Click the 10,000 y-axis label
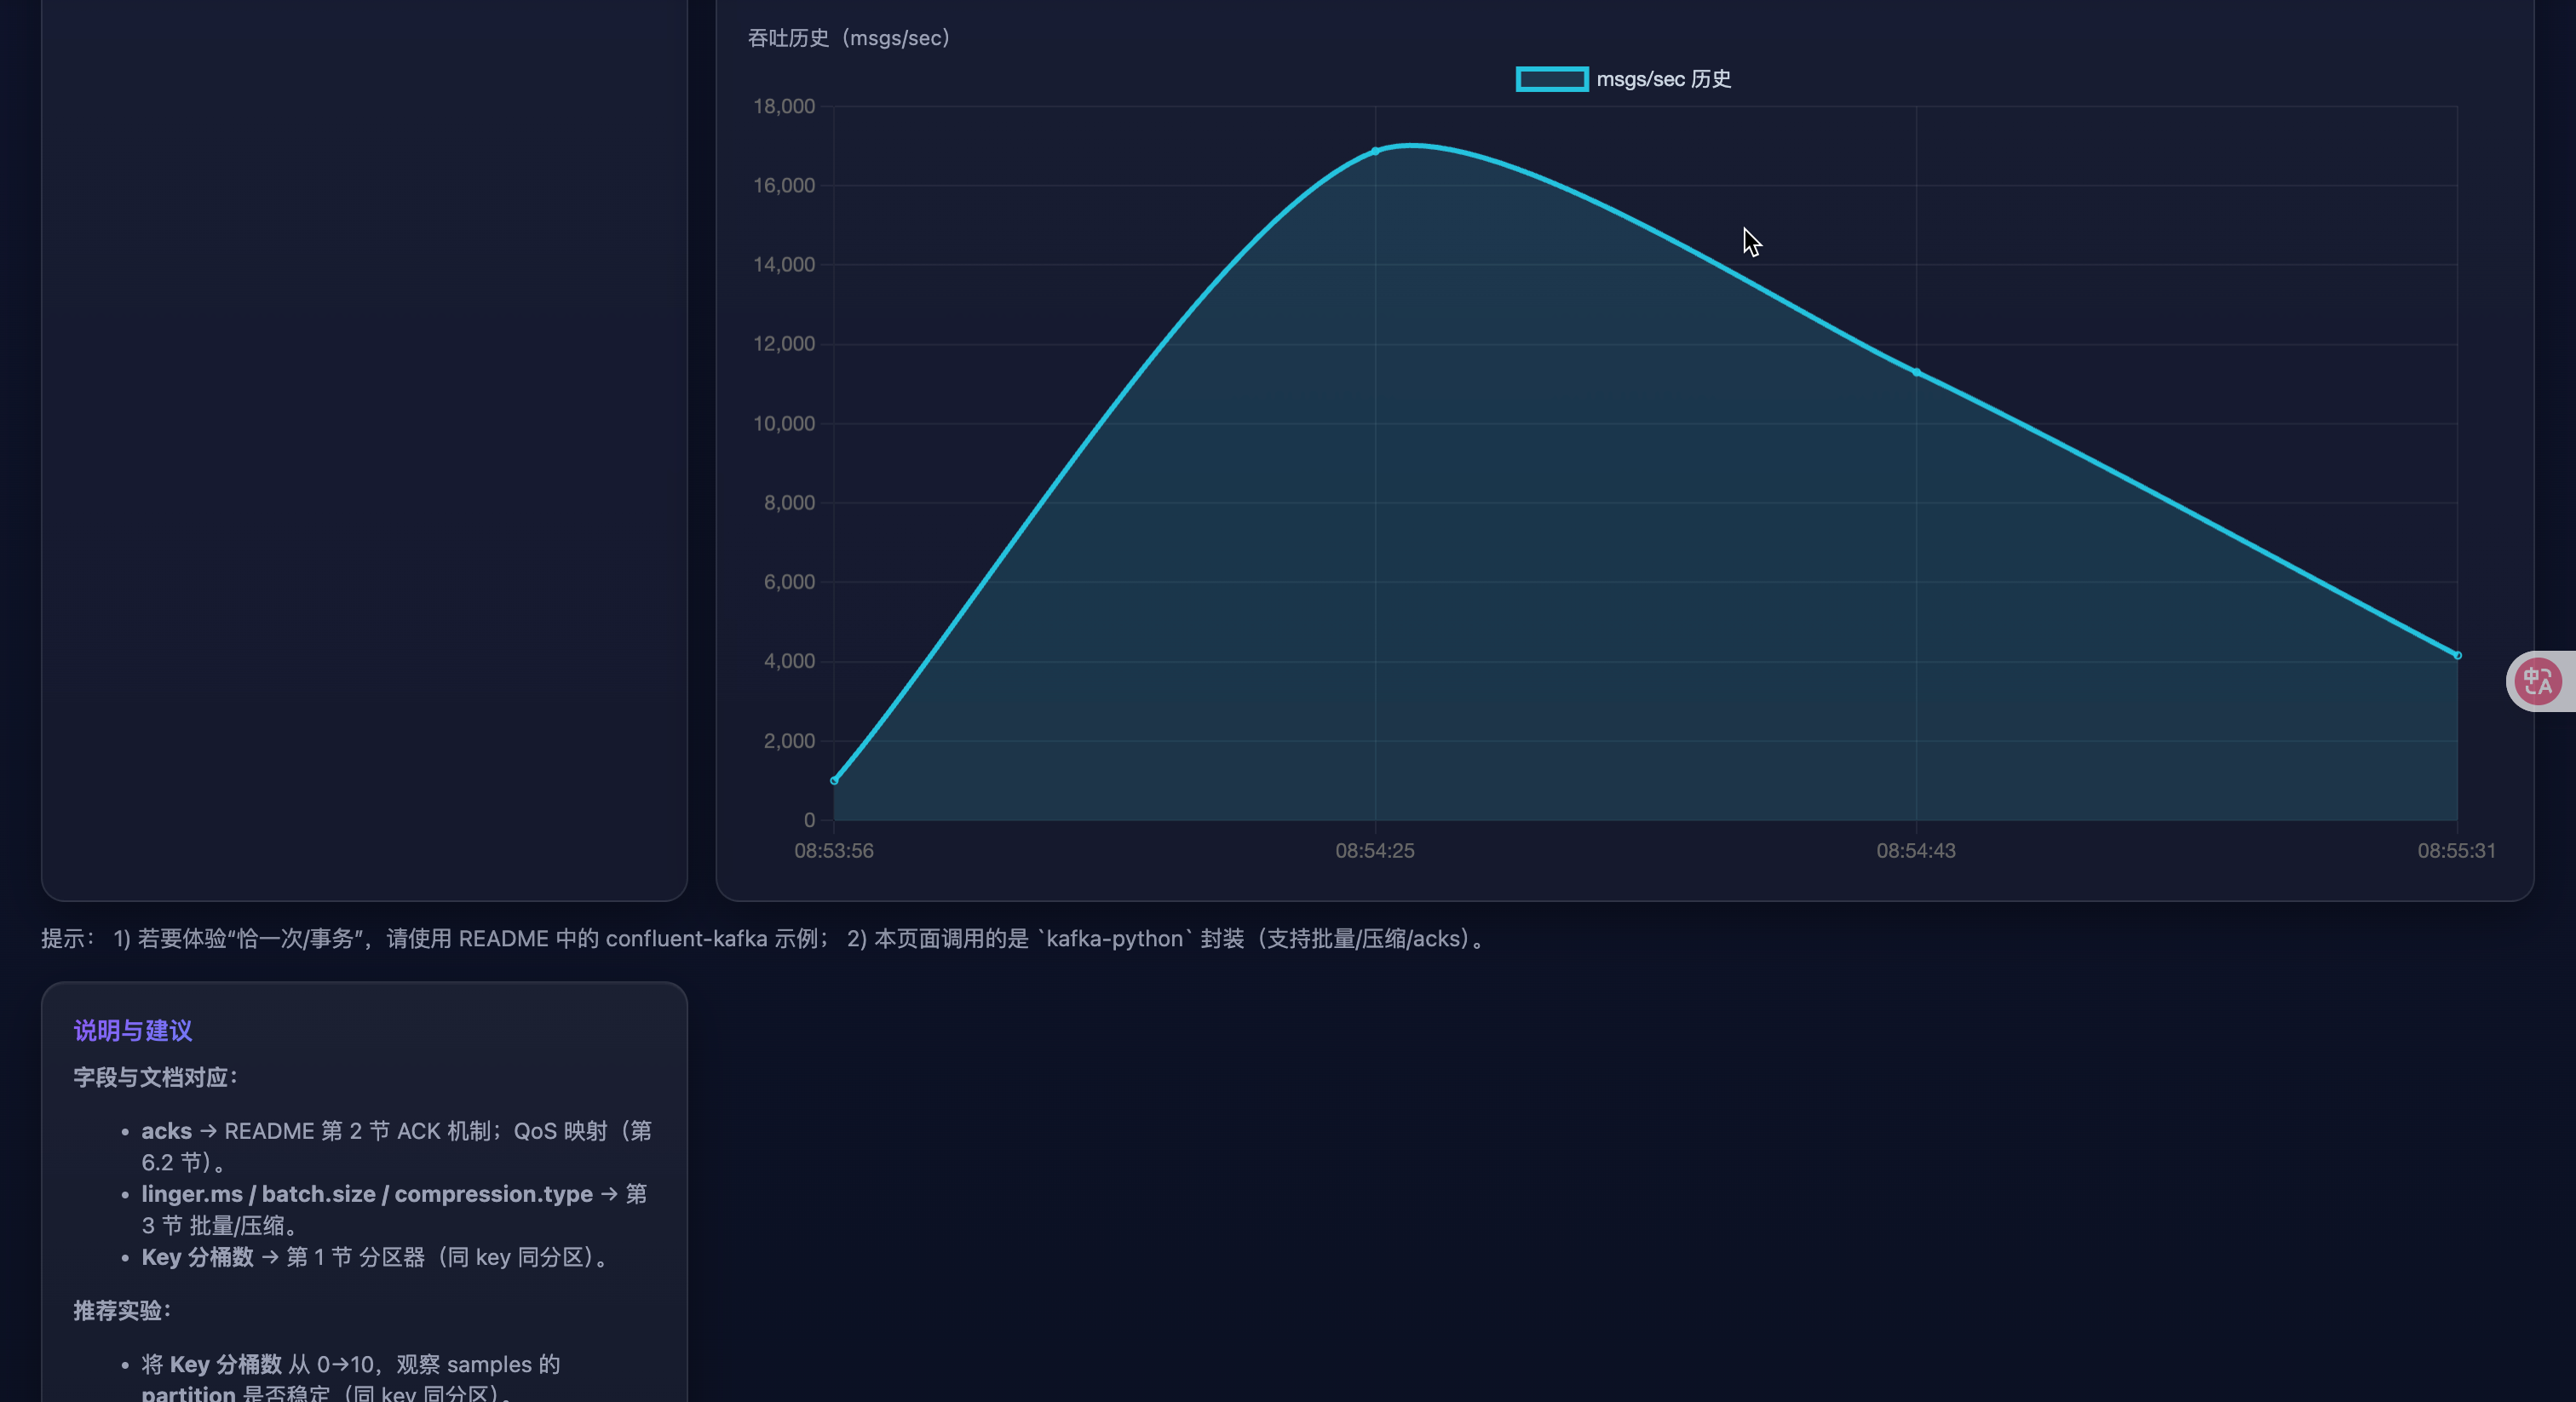This screenshot has height=1402, width=2576. click(784, 424)
